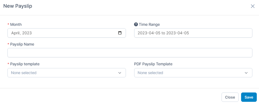
Task: Click the Close button in the footer
Action: coord(230,97)
